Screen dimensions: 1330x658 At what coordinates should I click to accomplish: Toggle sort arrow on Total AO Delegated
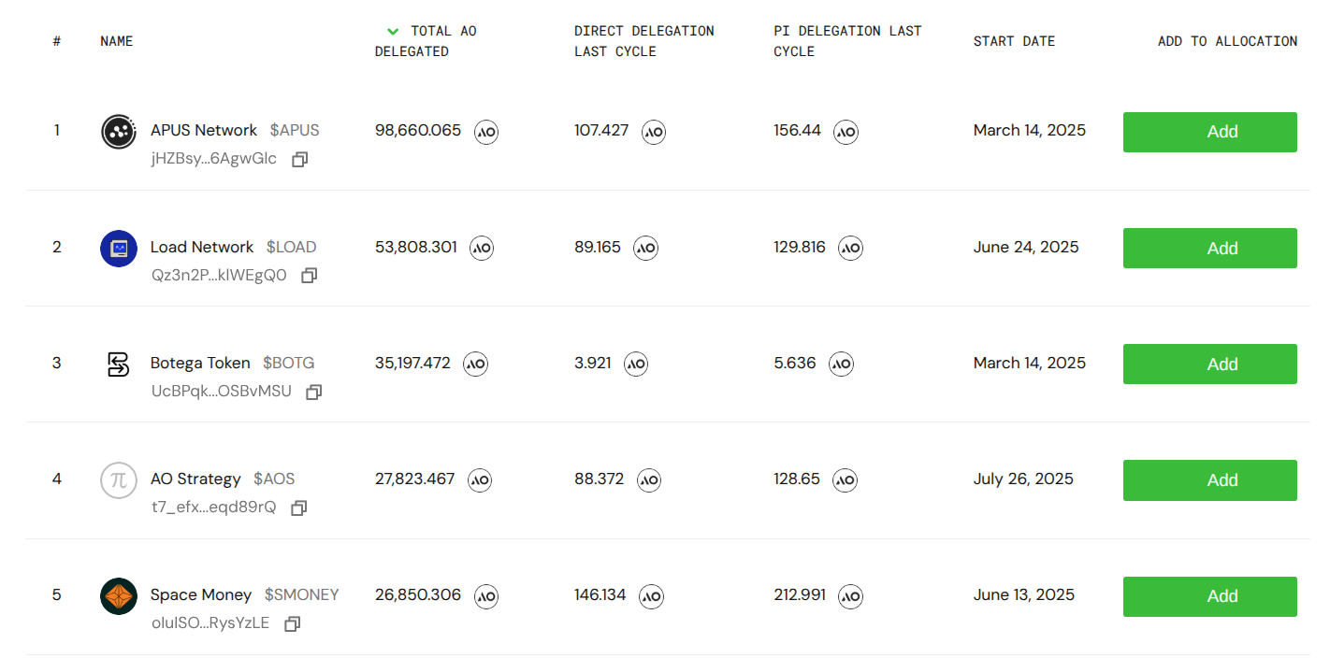(393, 32)
